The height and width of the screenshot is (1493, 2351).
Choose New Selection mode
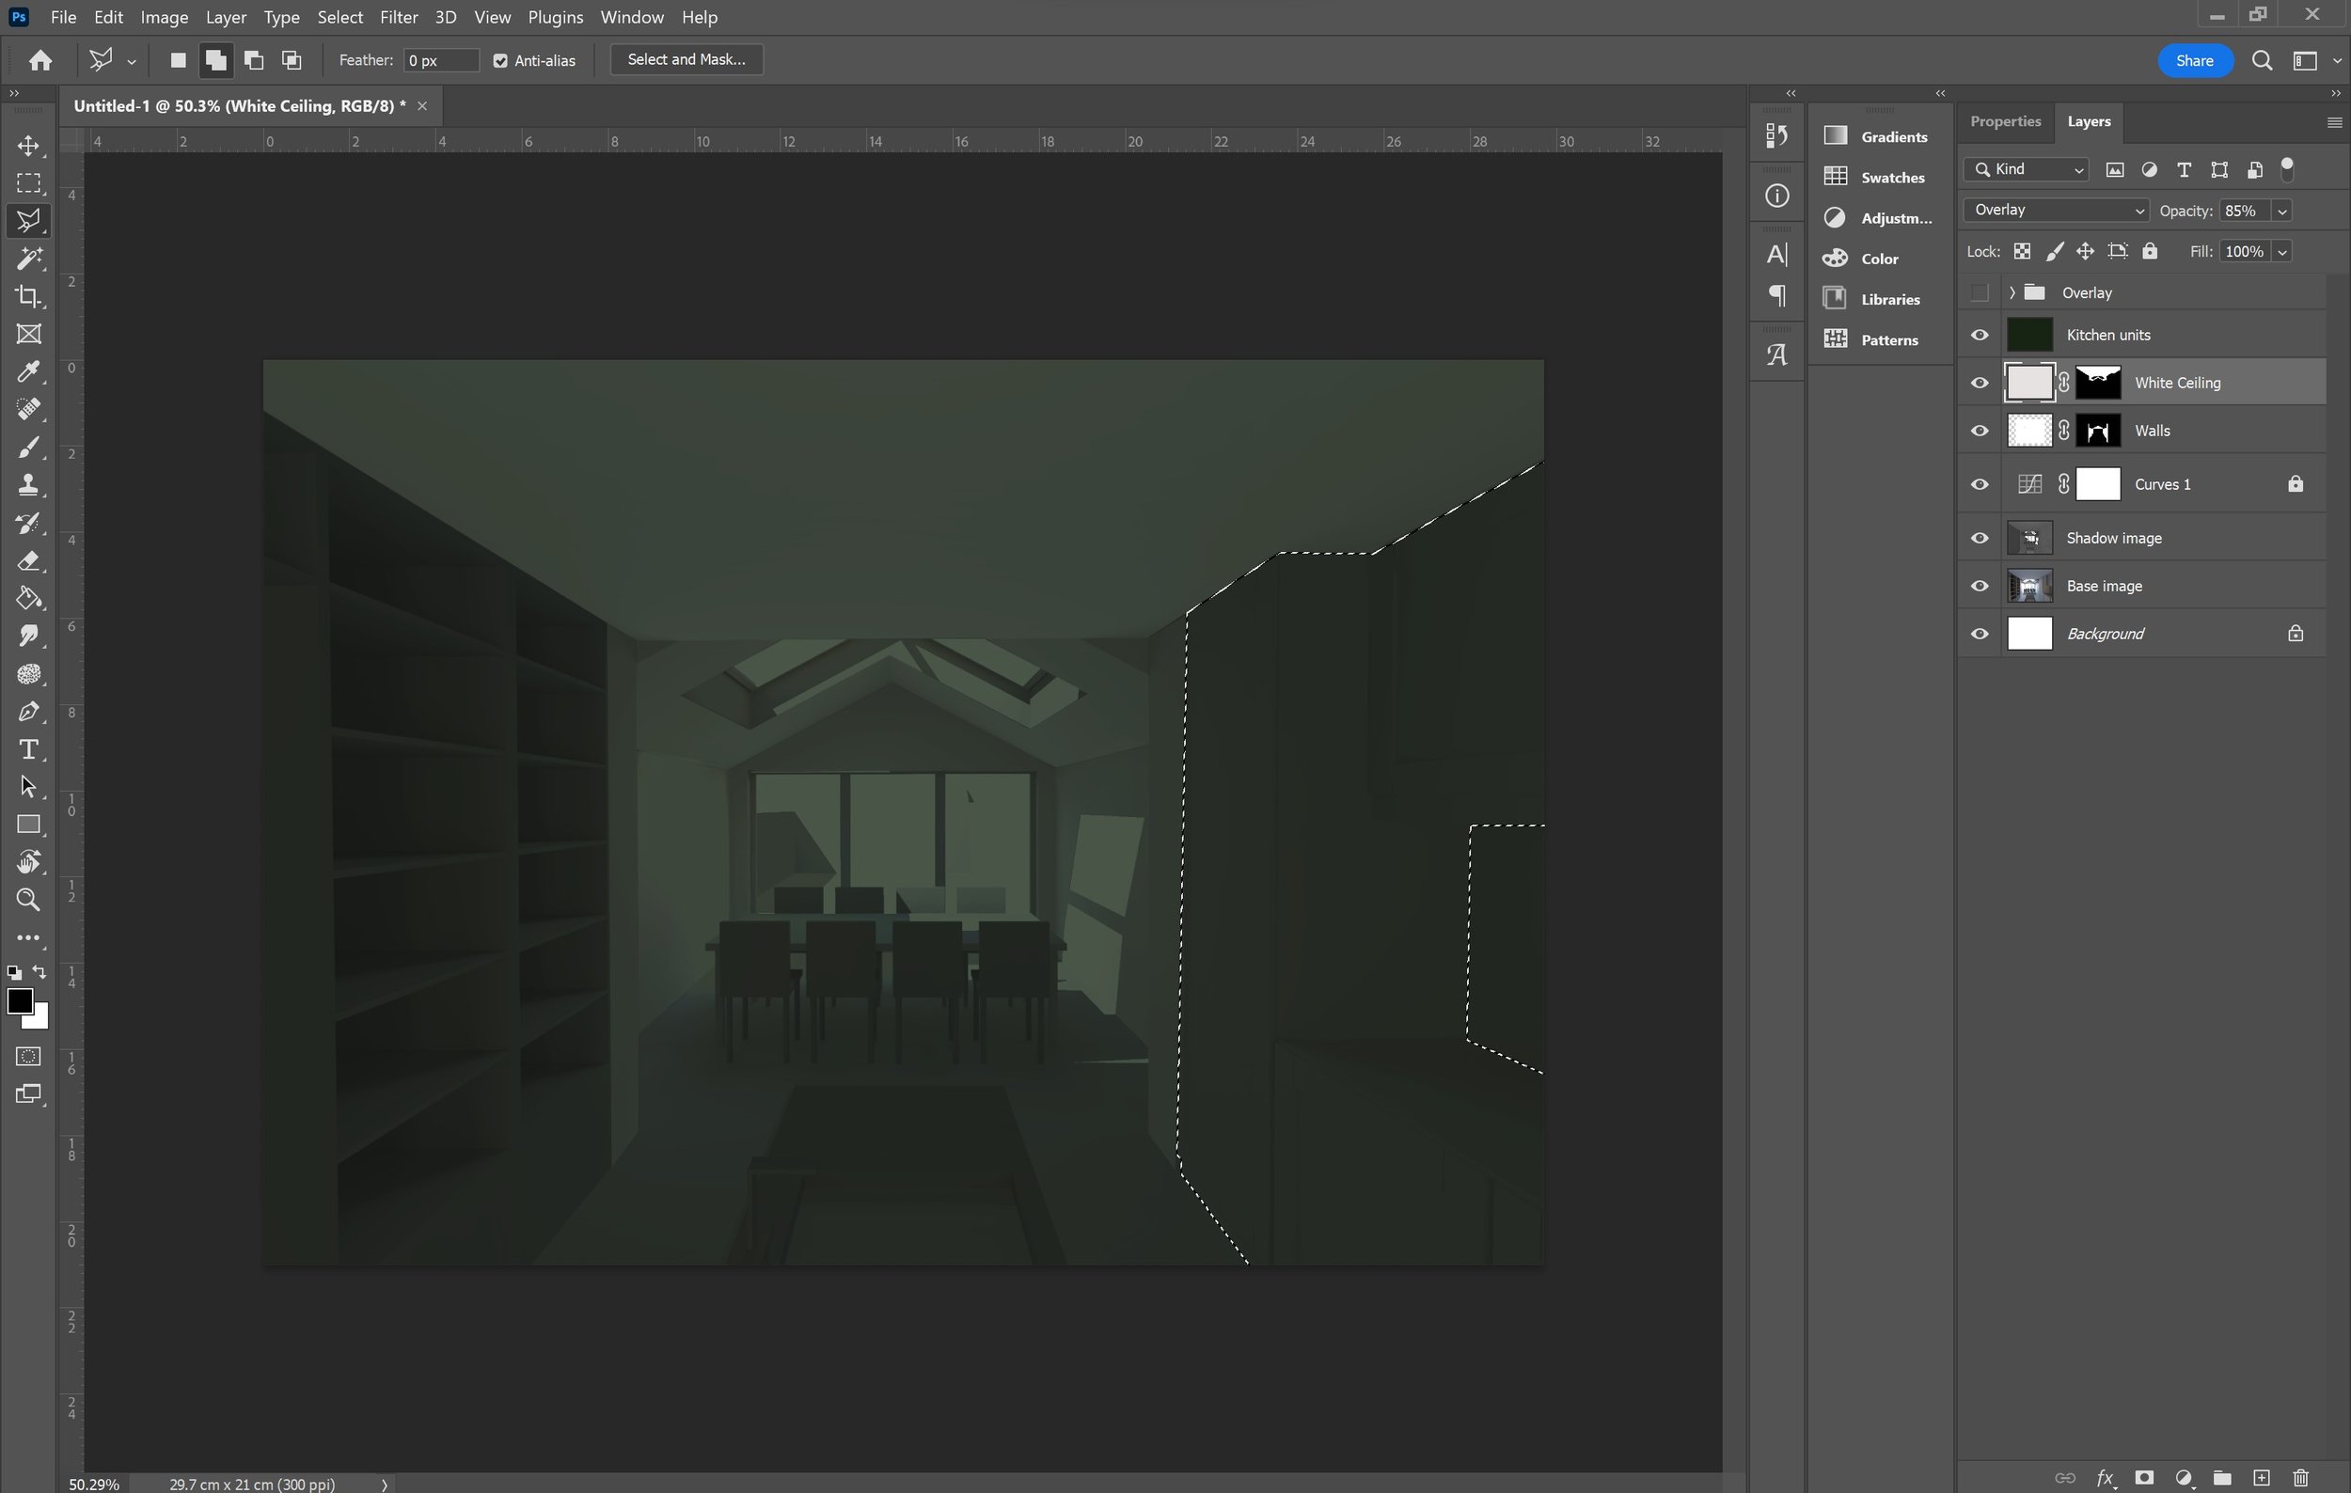178,60
